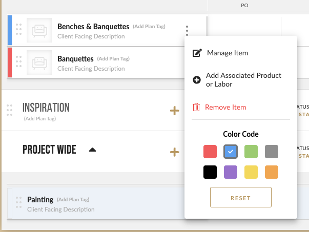Grab the drag handle for Painting row

click(x=19, y=202)
